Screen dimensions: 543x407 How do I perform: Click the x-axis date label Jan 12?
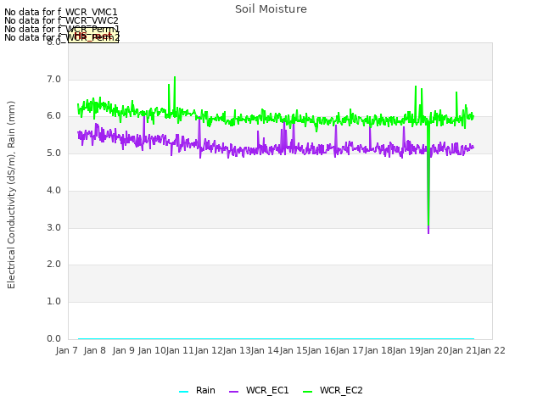coord(208,350)
